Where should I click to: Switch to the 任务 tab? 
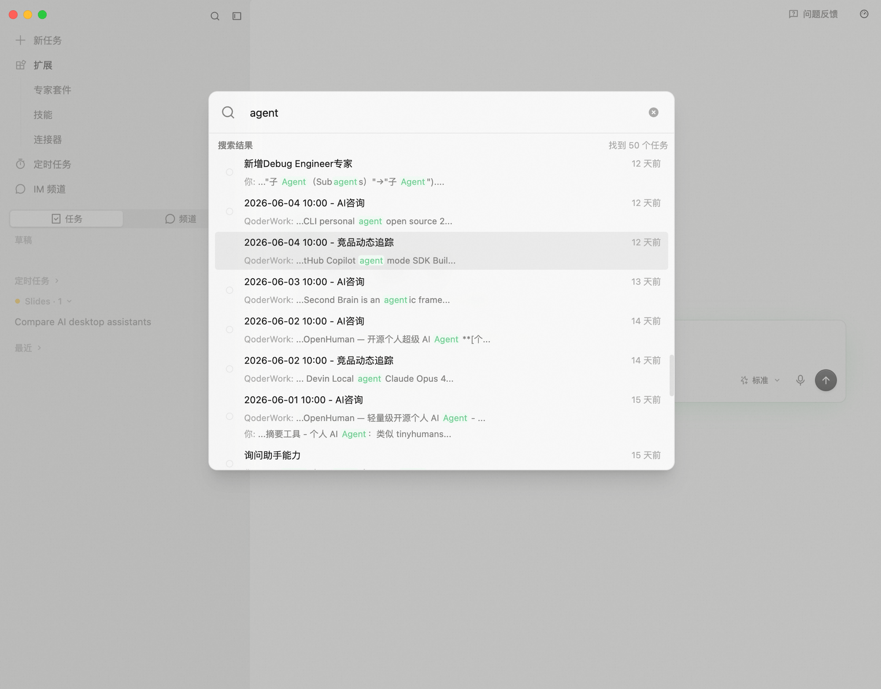67,219
